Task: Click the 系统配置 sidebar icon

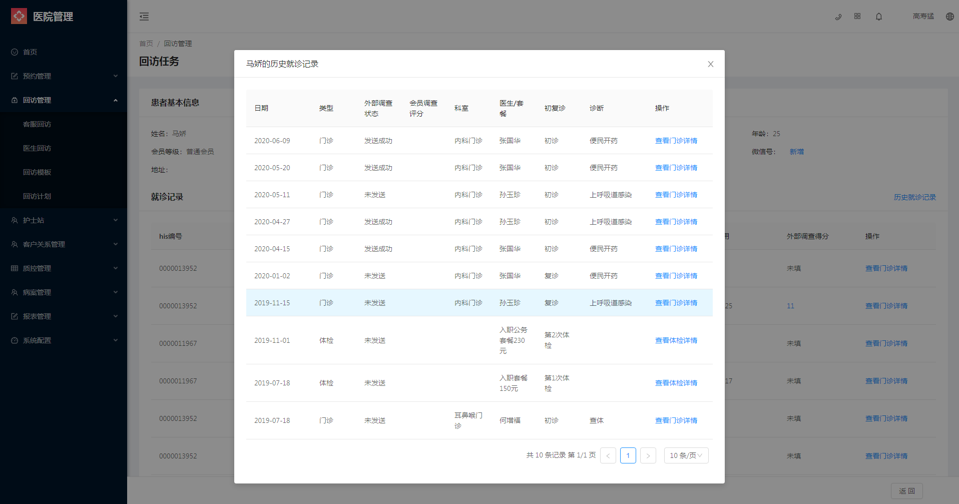Action: pos(15,340)
